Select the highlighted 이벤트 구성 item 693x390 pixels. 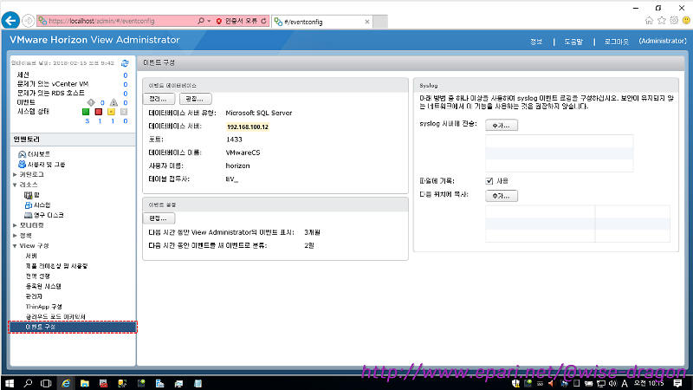coord(73,327)
